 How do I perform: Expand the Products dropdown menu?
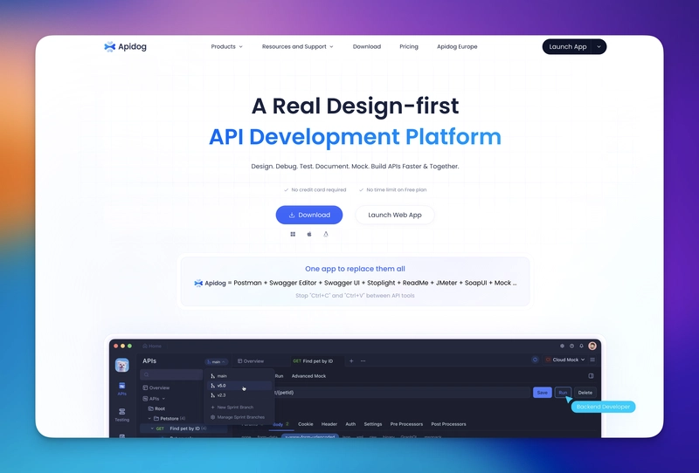(x=226, y=46)
